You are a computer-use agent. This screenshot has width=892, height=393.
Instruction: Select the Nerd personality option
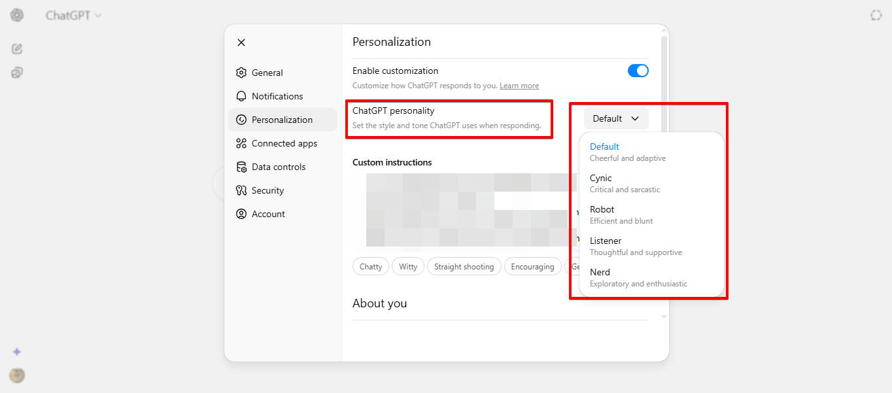tap(638, 277)
